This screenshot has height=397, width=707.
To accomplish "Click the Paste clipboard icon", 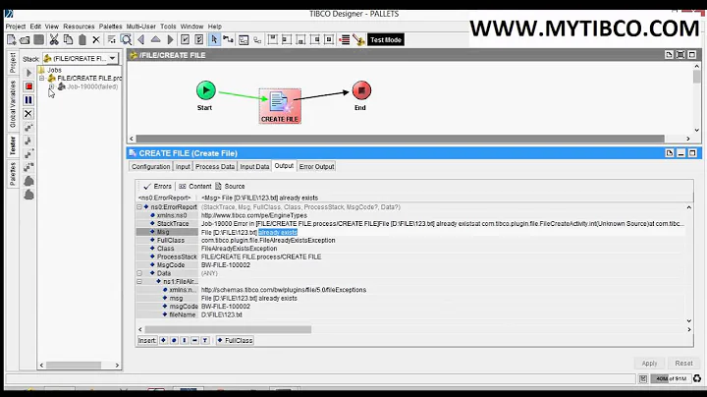I will [x=82, y=39].
